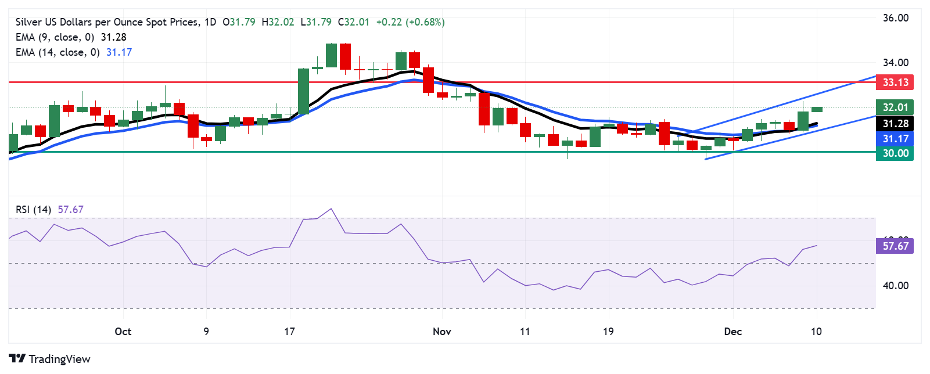Click the blue 31.17 EMA price tag
This screenshot has width=930, height=374.
[x=895, y=138]
